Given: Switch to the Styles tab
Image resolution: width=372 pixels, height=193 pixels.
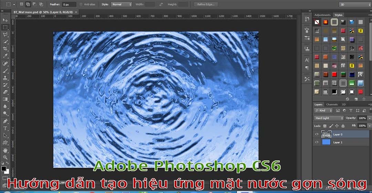Looking at the screenshot, I should click(339, 15).
